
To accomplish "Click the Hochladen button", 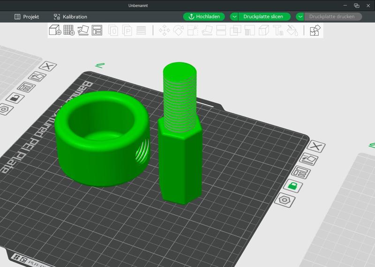I will pos(204,16).
